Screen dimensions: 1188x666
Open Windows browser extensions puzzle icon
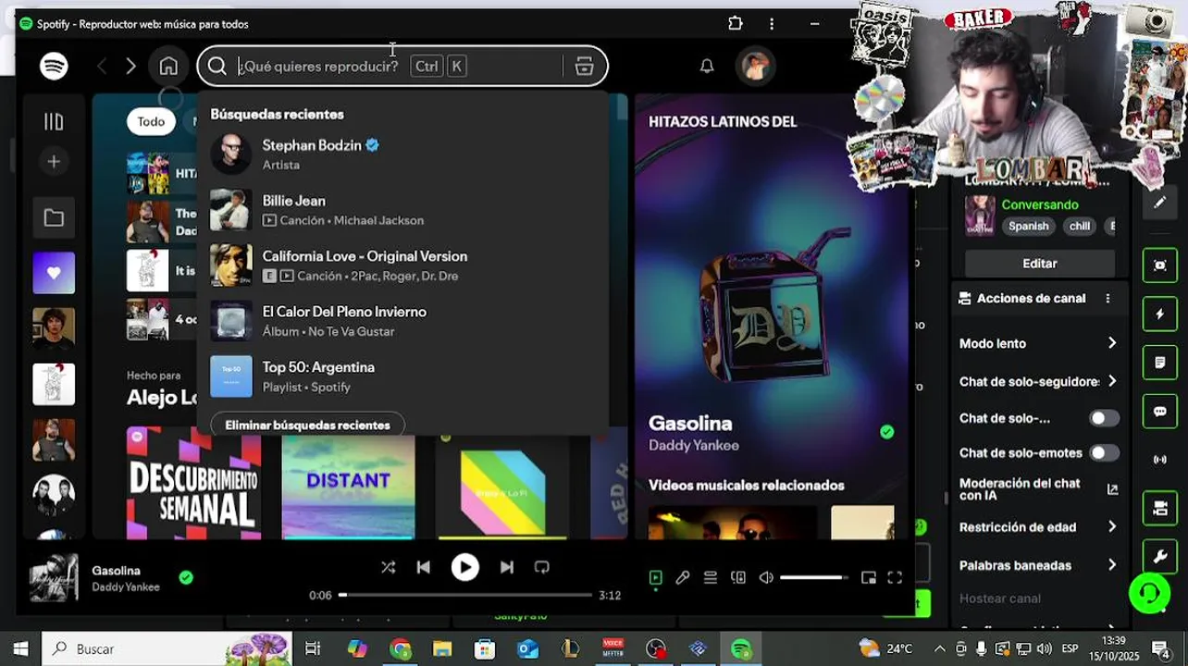pos(736,24)
